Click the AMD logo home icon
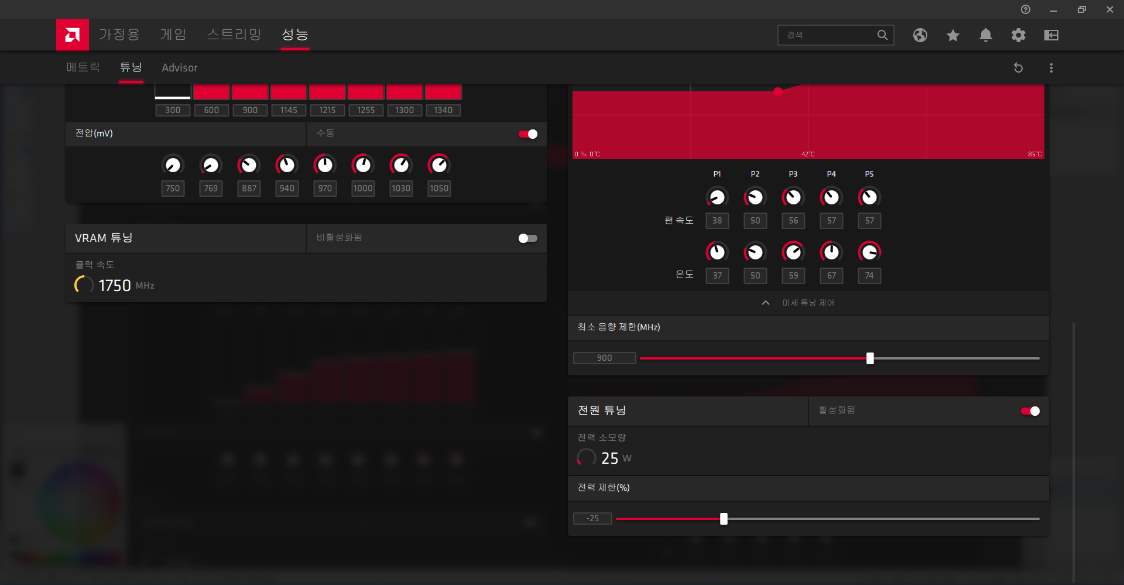This screenshot has height=585, width=1124. point(73,35)
